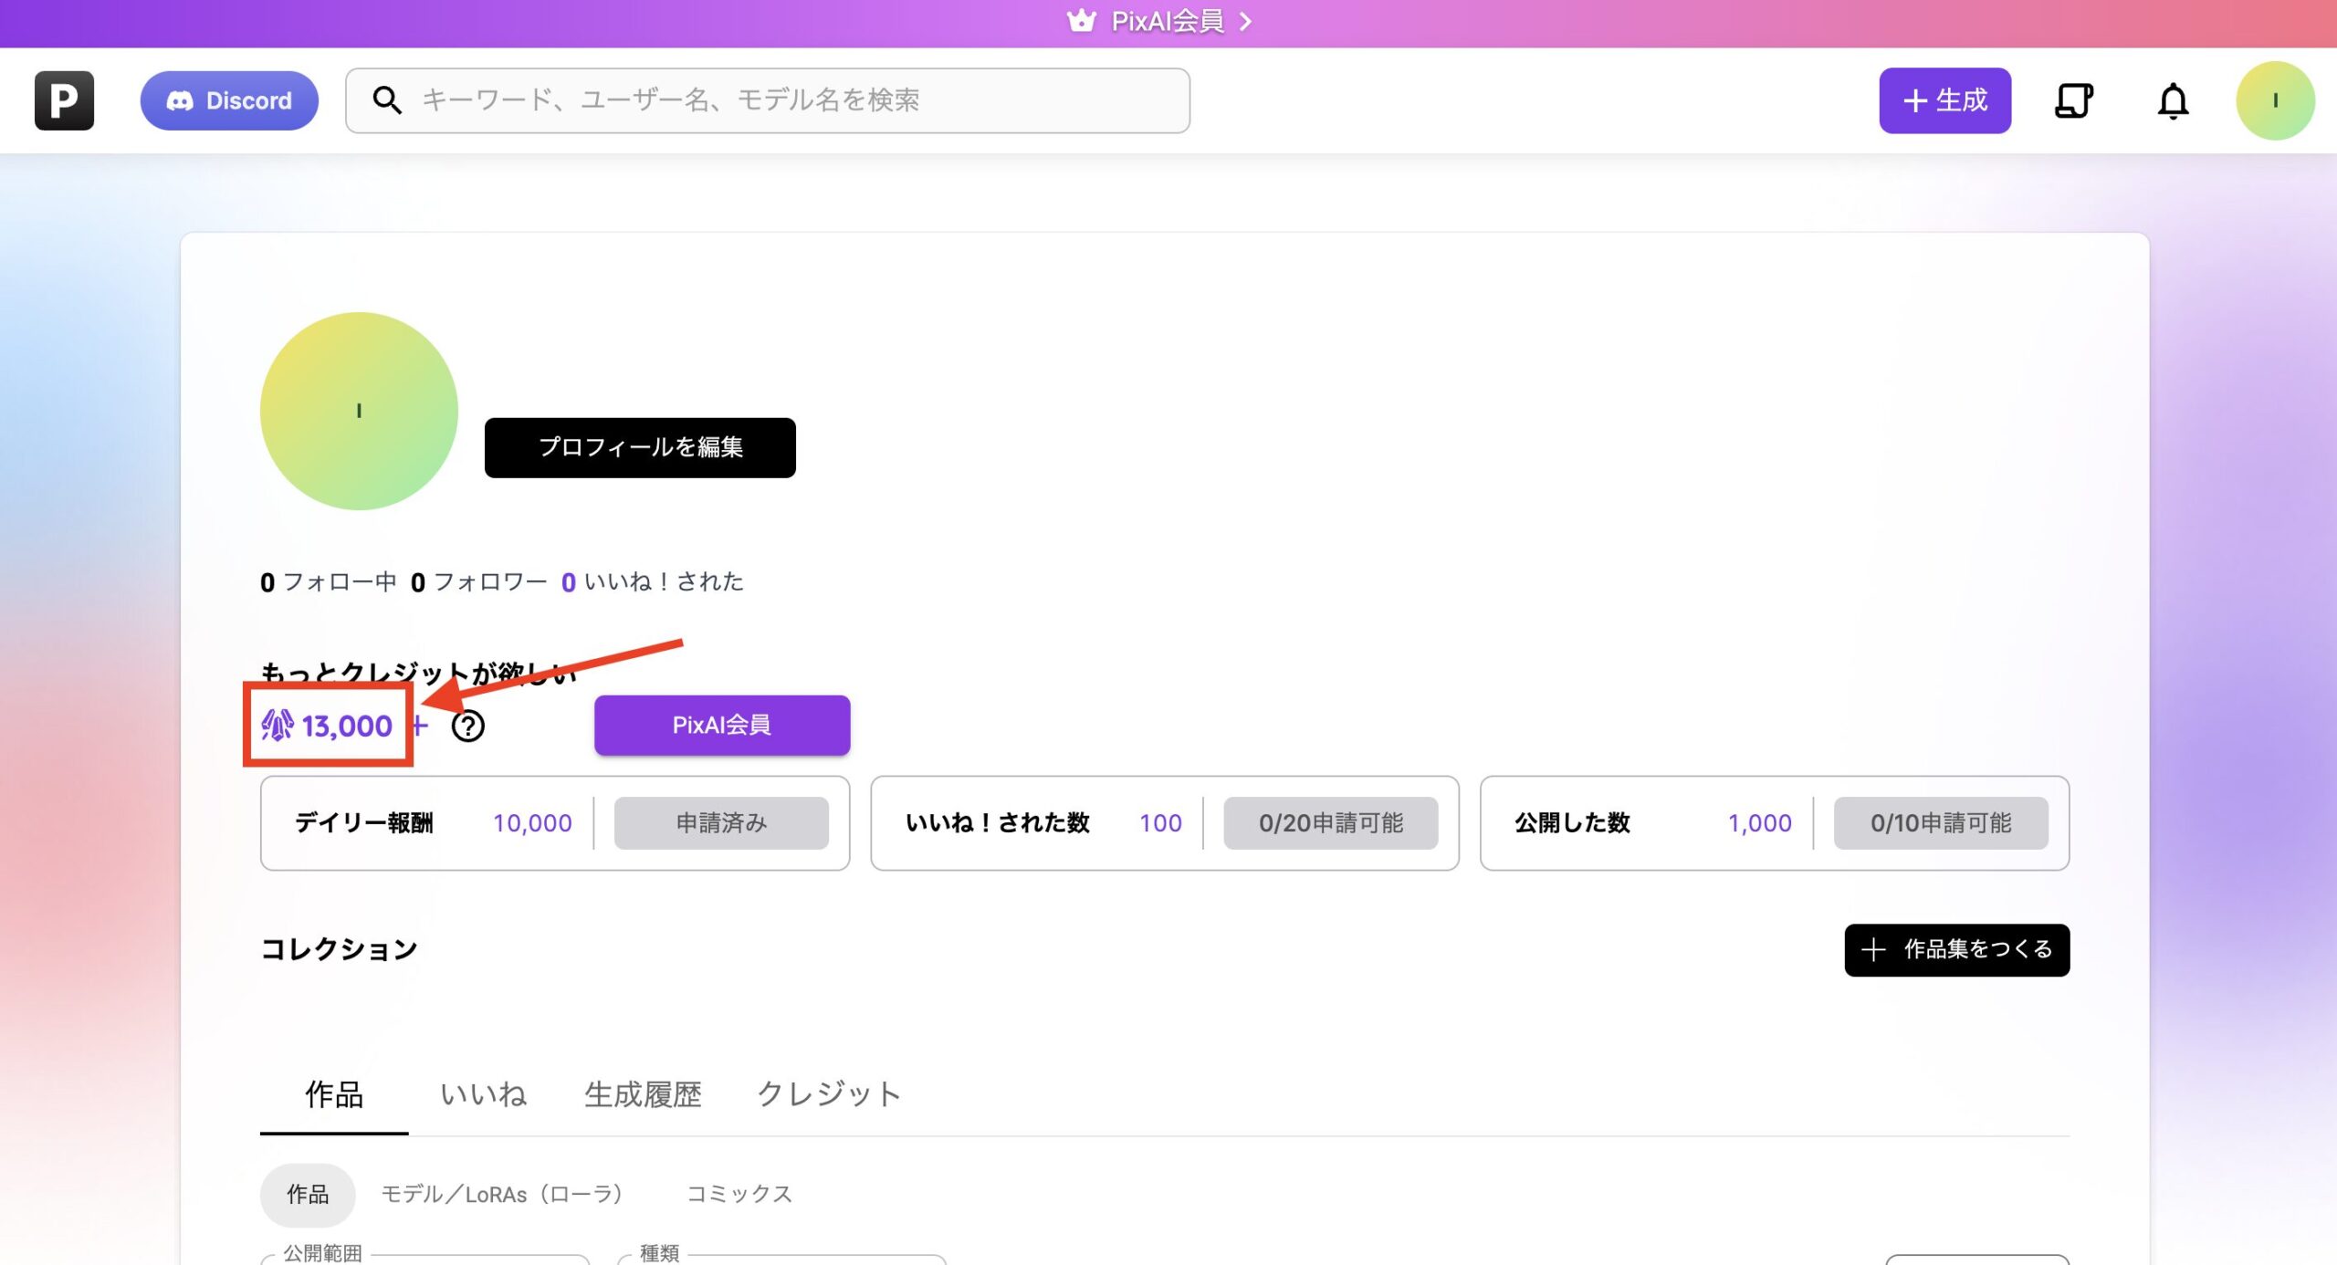
Task: Edit profile with プロフィールを編集 button
Action: coord(640,447)
